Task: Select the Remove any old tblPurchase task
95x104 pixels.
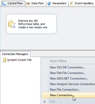Action: [x=31, y=24]
